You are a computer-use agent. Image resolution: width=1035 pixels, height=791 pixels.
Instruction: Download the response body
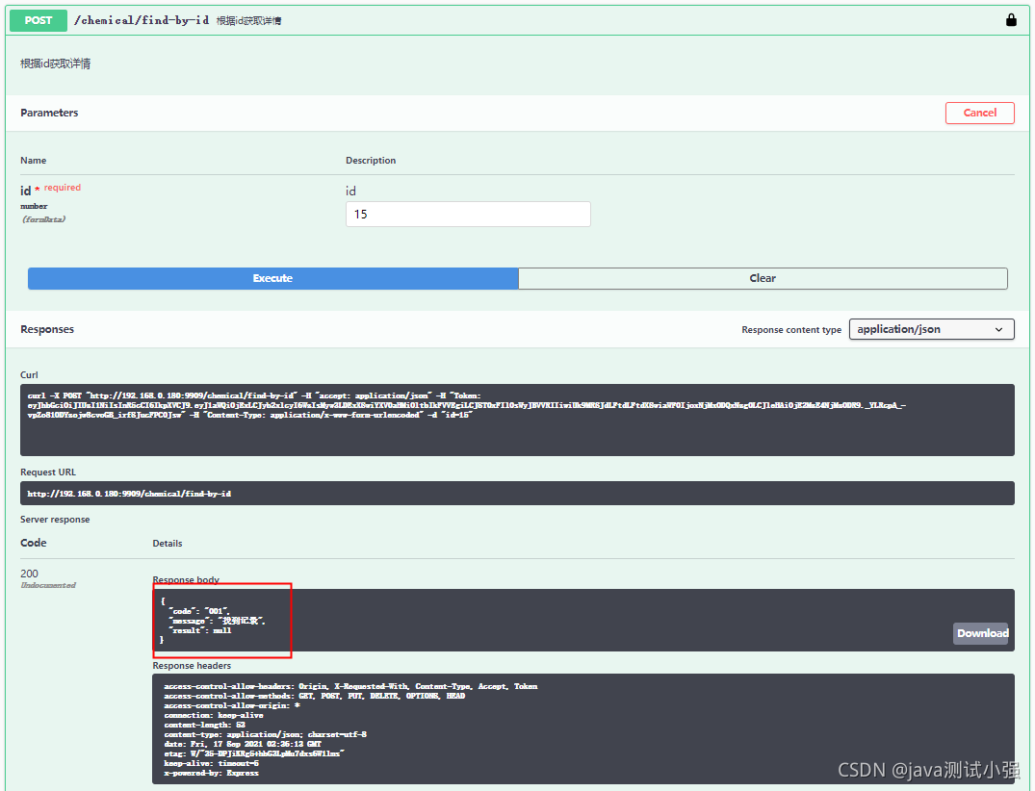point(982,633)
